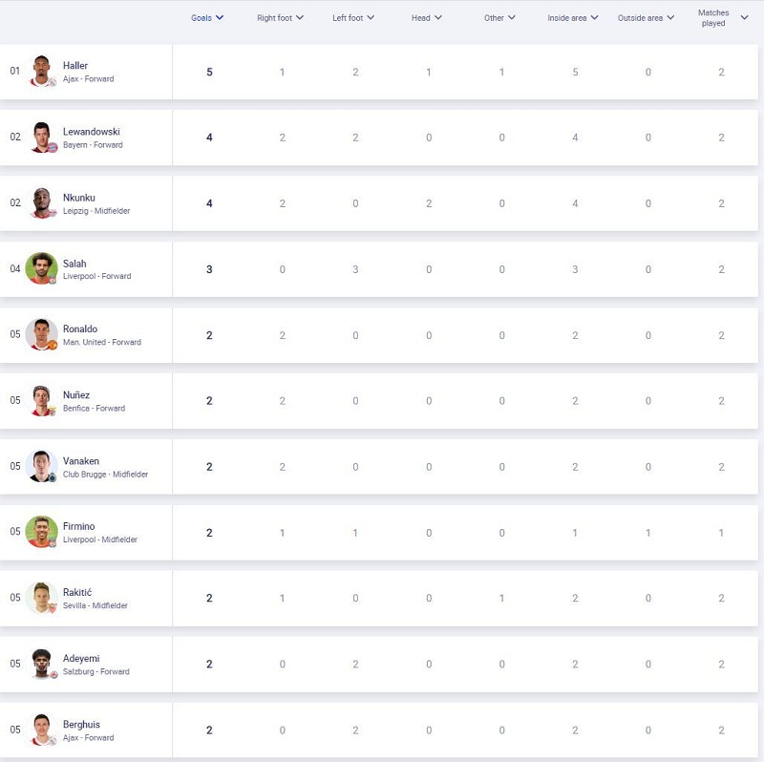
Task: Click Haller's goals total of 5
Action: click(209, 73)
